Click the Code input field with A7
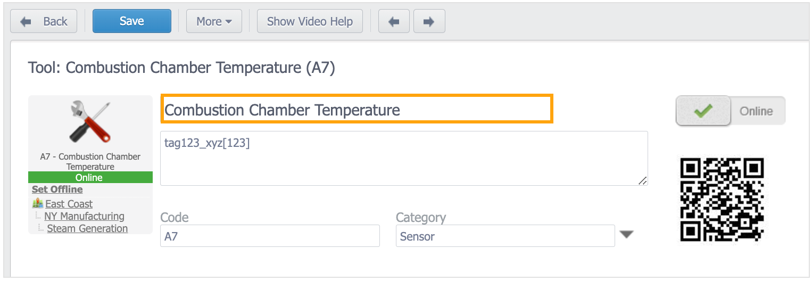Image resolution: width=812 pixels, height=281 pixels. [270, 236]
